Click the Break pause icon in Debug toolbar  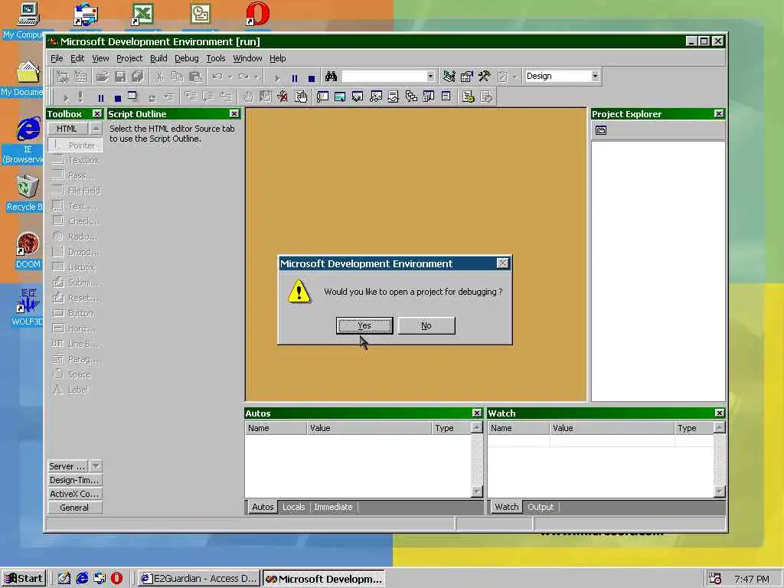click(100, 97)
